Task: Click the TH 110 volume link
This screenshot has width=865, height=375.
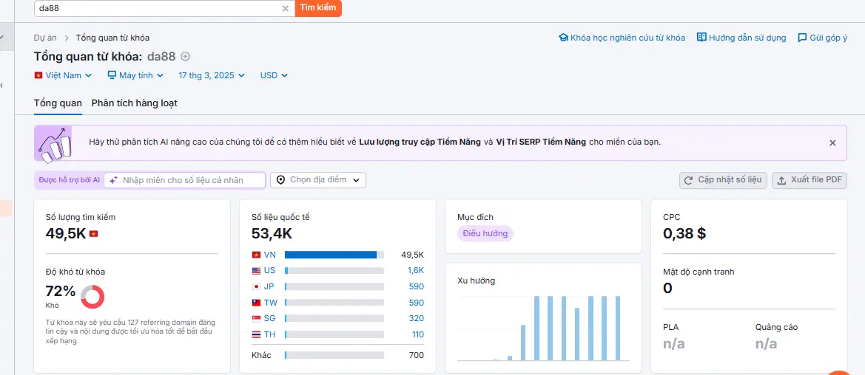Action: 417,334
